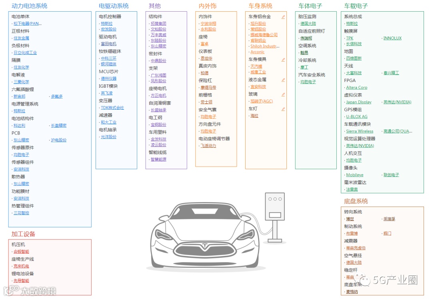Open the 旭升股份 link
Screen dimensions: 432x299
(x=258, y=24)
